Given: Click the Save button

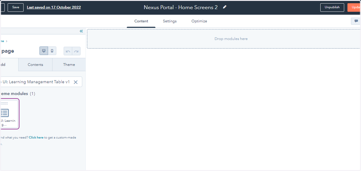Looking at the screenshot, I should point(16,7).
